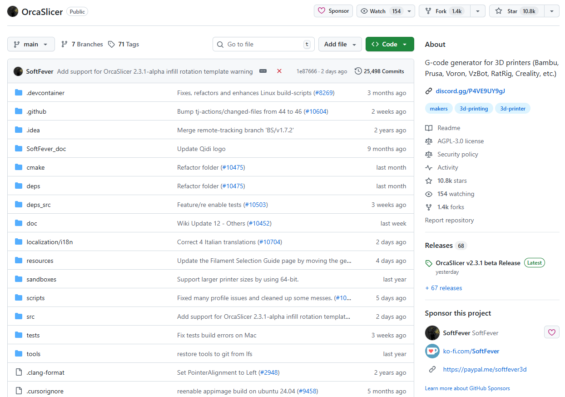Click the .github folder icon
The height and width of the screenshot is (397, 565).
click(x=19, y=111)
